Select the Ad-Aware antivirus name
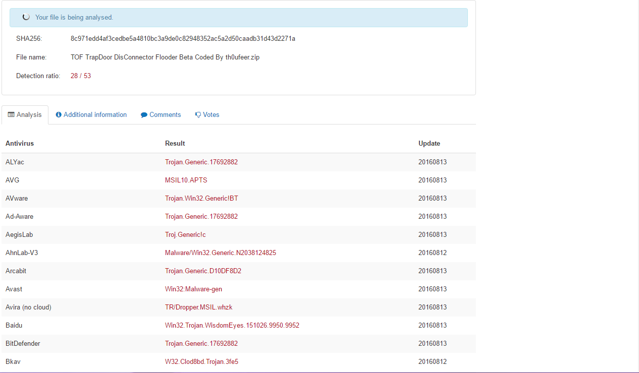This screenshot has width=639, height=373. pos(19,217)
